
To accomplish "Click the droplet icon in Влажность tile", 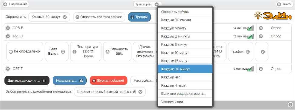I will coord(107,52).
